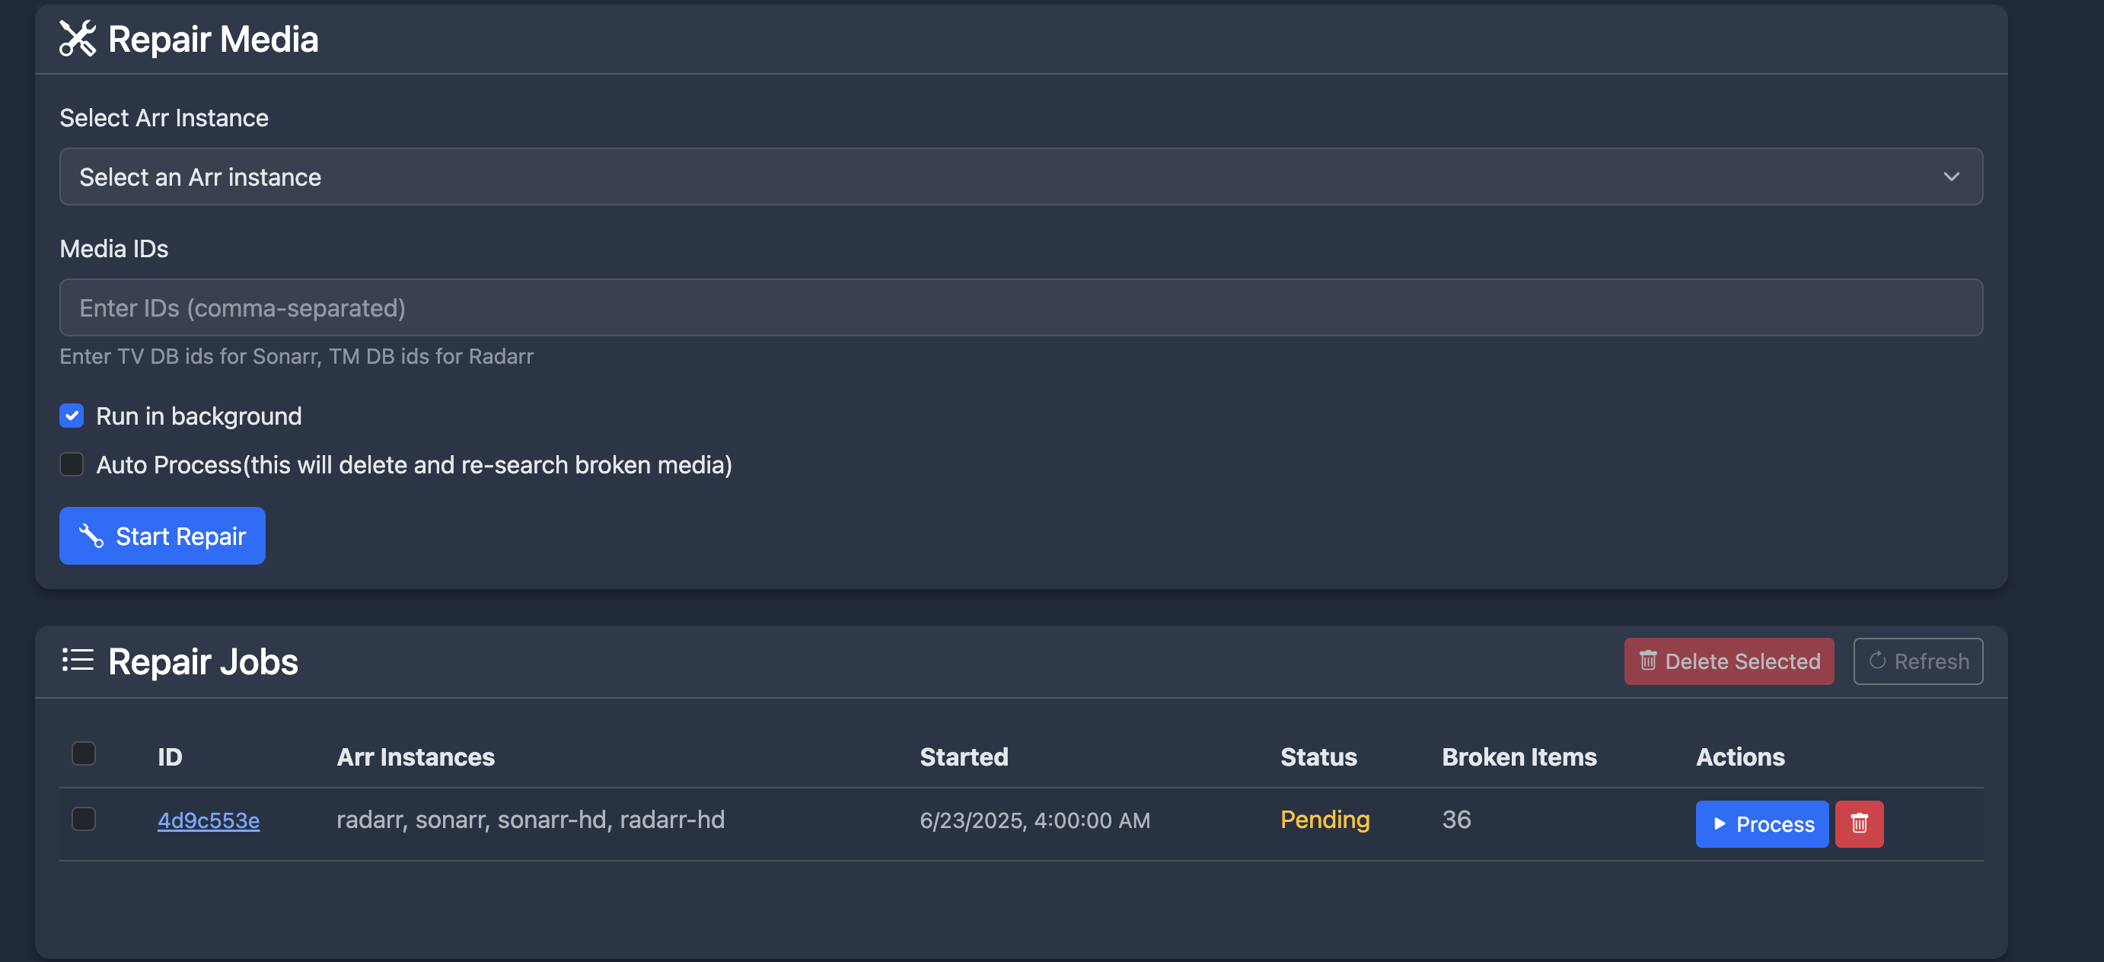Uncheck Run in background

[72, 416]
